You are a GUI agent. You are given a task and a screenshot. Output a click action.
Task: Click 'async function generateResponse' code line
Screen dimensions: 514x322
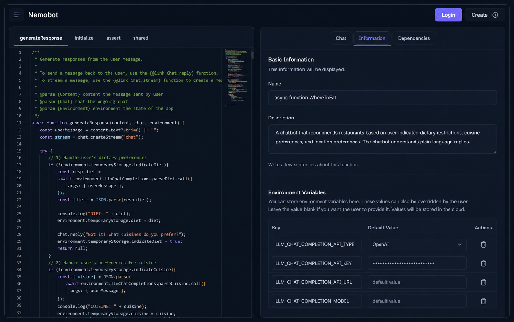pos(108,123)
